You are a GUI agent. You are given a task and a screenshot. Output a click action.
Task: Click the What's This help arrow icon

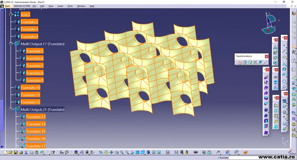pyautogui.click(x=53, y=152)
